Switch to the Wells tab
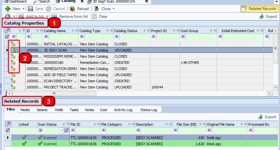Image resolution: width=280 pixels, height=150 pixels. click(59, 110)
